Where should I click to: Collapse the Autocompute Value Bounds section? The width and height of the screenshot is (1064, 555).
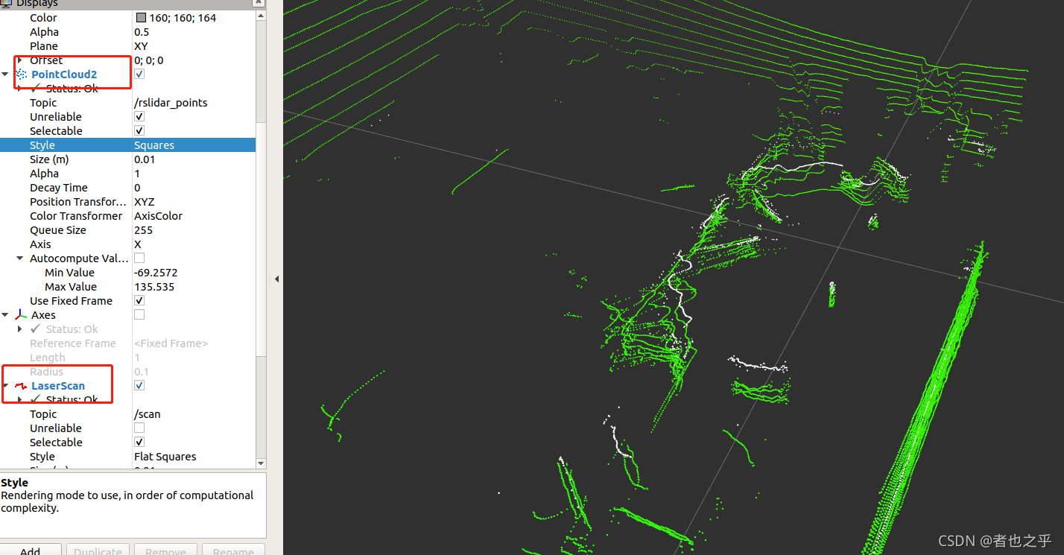(x=20, y=259)
